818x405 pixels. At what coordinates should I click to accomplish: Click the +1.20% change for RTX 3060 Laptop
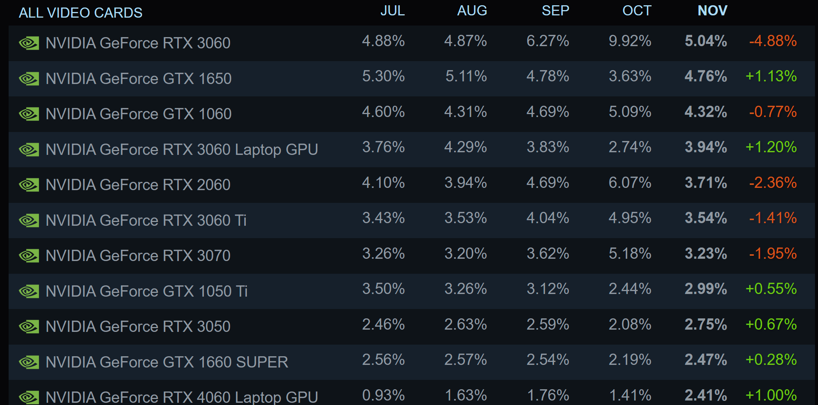pyautogui.click(x=771, y=147)
